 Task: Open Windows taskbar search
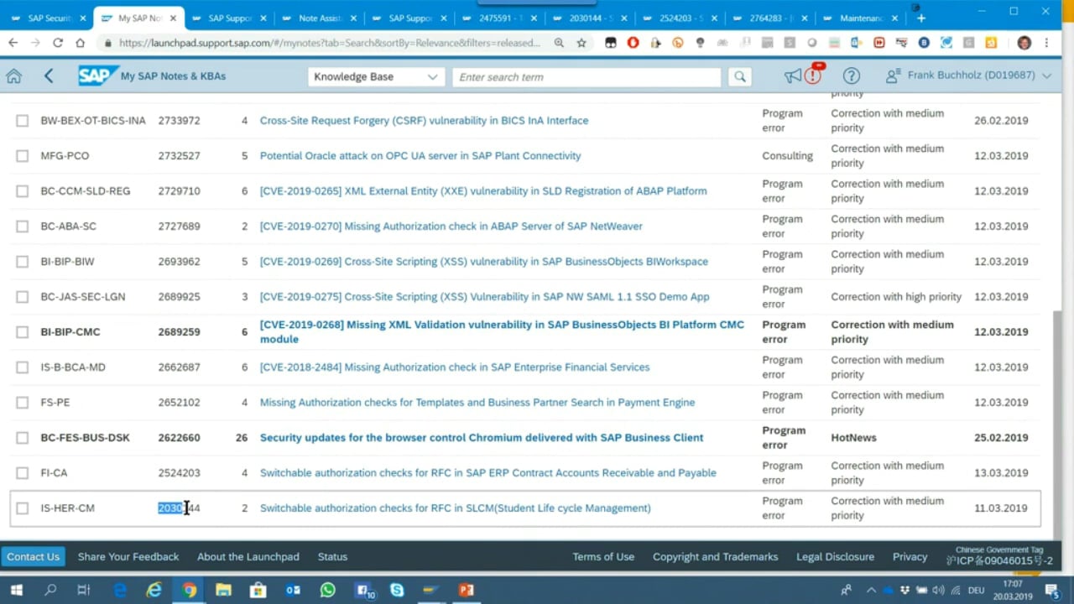(50, 590)
